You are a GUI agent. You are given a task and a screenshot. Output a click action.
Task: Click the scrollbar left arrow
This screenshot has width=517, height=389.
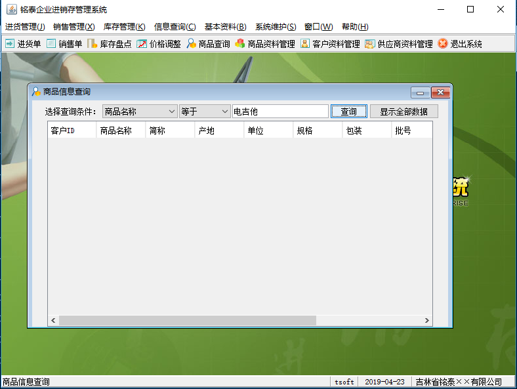tap(53, 320)
